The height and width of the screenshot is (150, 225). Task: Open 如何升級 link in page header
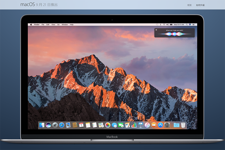click(200, 5)
